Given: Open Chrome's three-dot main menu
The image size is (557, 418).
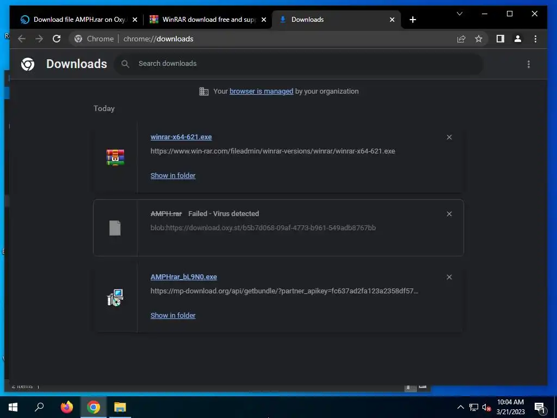Looking at the screenshot, I should tap(535, 39).
